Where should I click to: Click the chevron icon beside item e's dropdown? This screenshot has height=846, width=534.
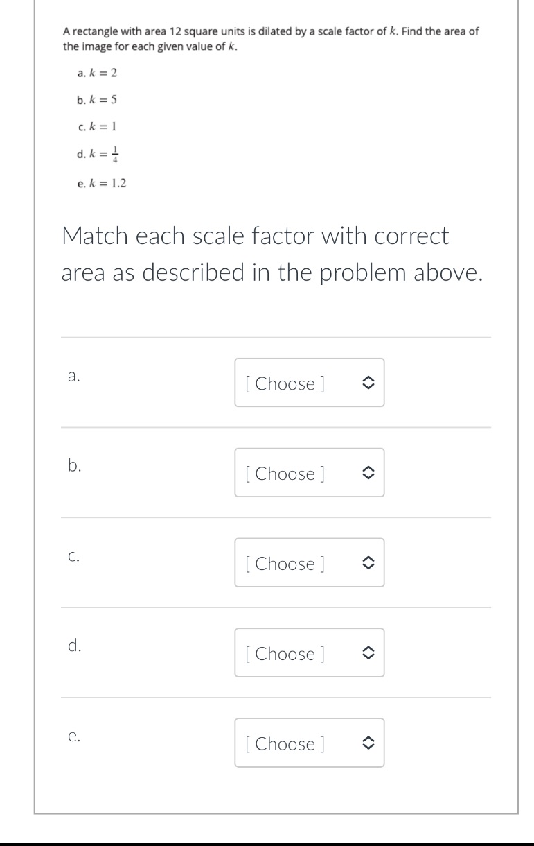(369, 743)
